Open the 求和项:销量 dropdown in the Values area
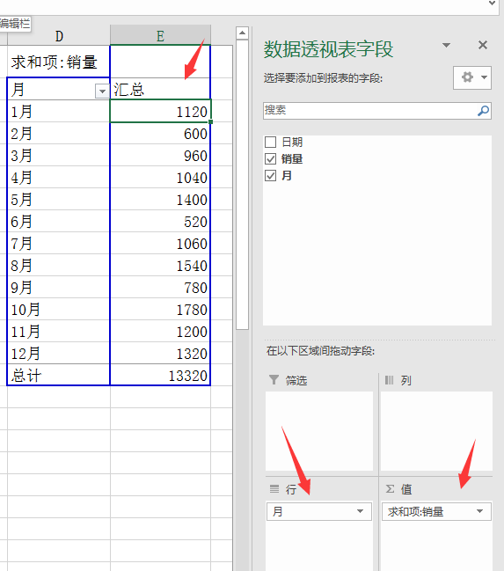The image size is (504, 571). click(479, 511)
